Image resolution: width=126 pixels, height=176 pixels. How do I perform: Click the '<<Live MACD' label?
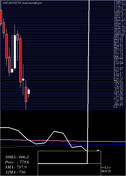(106, 169)
